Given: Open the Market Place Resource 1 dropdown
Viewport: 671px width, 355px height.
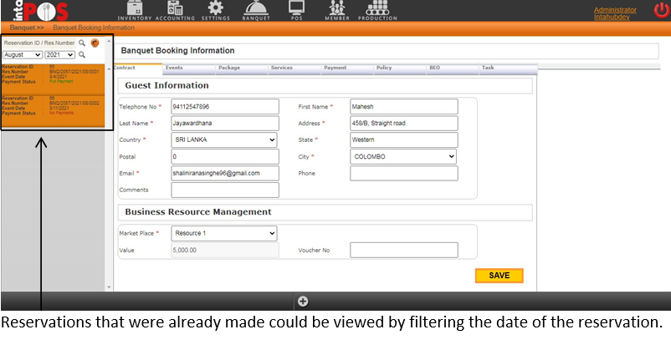Looking at the screenshot, I should tap(223, 234).
